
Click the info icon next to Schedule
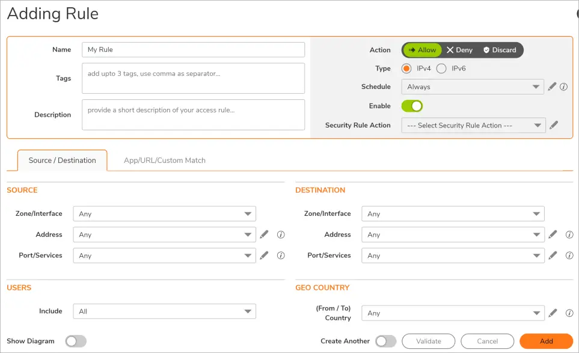coord(563,87)
